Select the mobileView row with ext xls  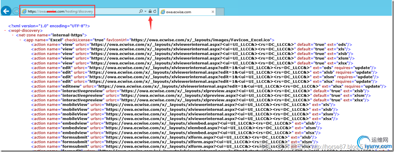[x=183, y=105]
